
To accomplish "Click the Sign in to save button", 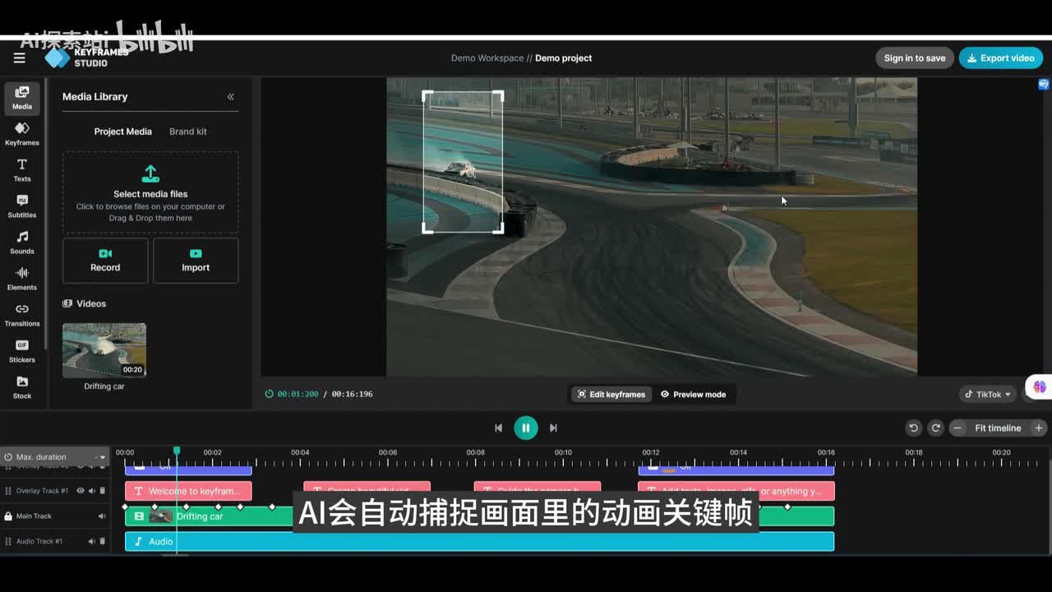I will point(914,58).
